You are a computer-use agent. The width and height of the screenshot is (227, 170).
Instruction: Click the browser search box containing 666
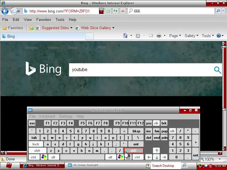pyautogui.click(x=171, y=11)
